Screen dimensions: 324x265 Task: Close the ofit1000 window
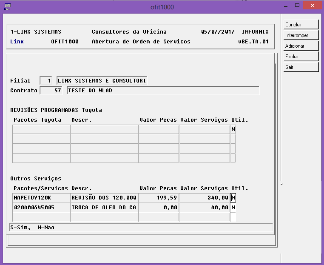(x=313, y=6)
